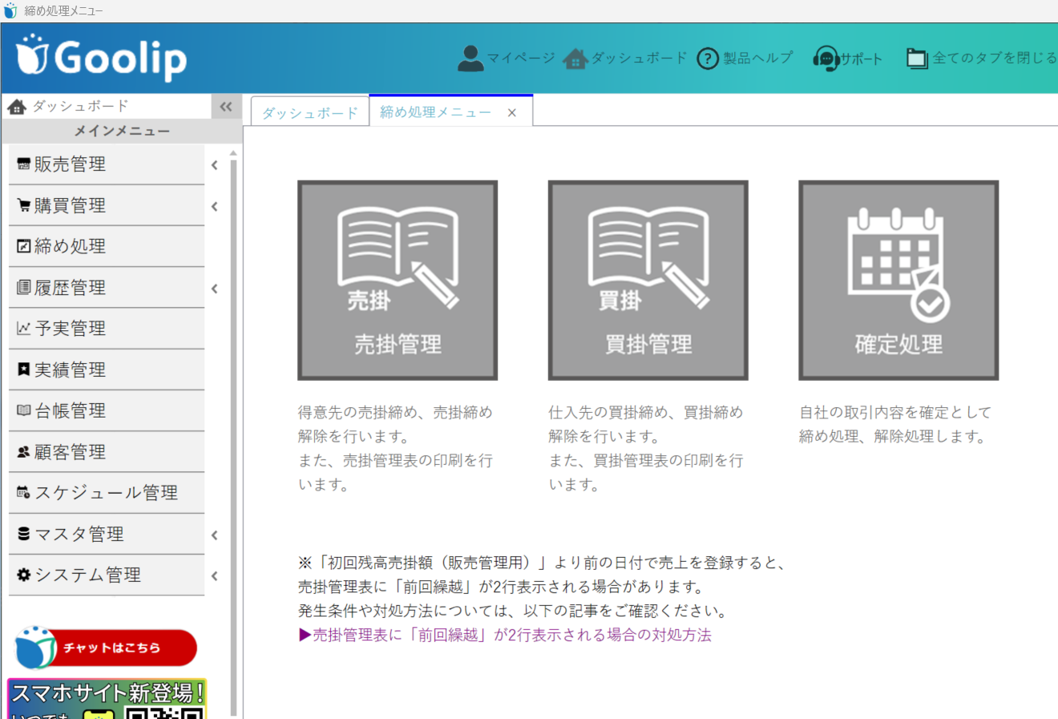1058x719 pixels.
Task: Open 顧客管理 in main menu
Action: [107, 452]
